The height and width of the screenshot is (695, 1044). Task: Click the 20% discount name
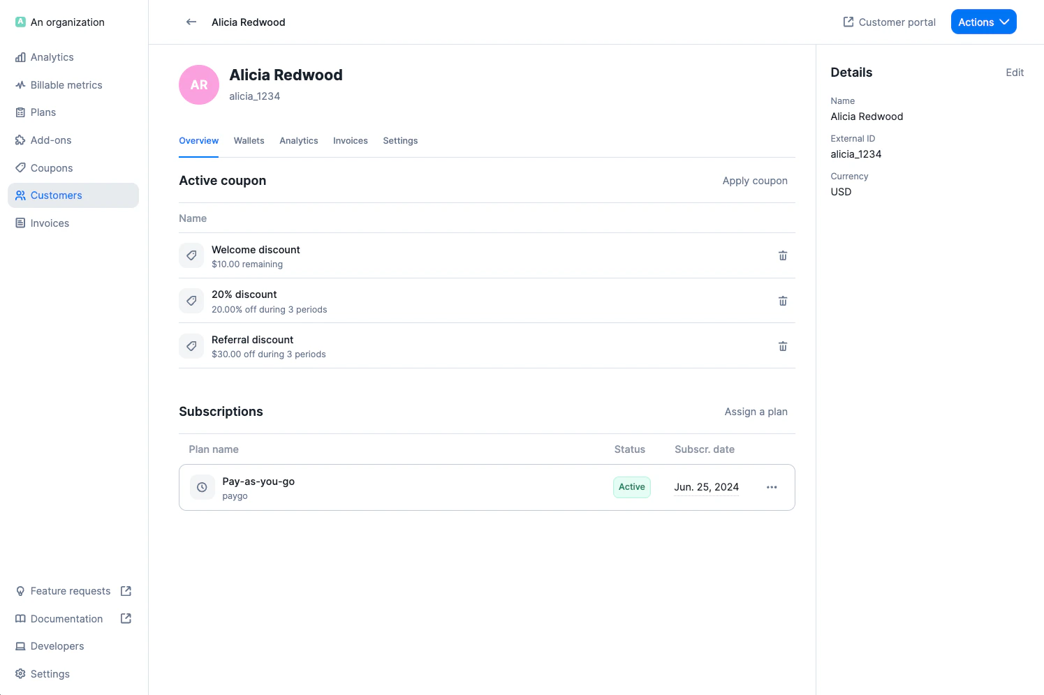pos(244,294)
